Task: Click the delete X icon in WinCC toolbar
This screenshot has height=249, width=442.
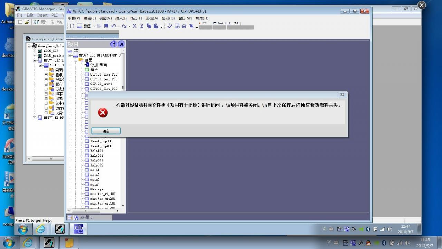Action: tap(134, 26)
